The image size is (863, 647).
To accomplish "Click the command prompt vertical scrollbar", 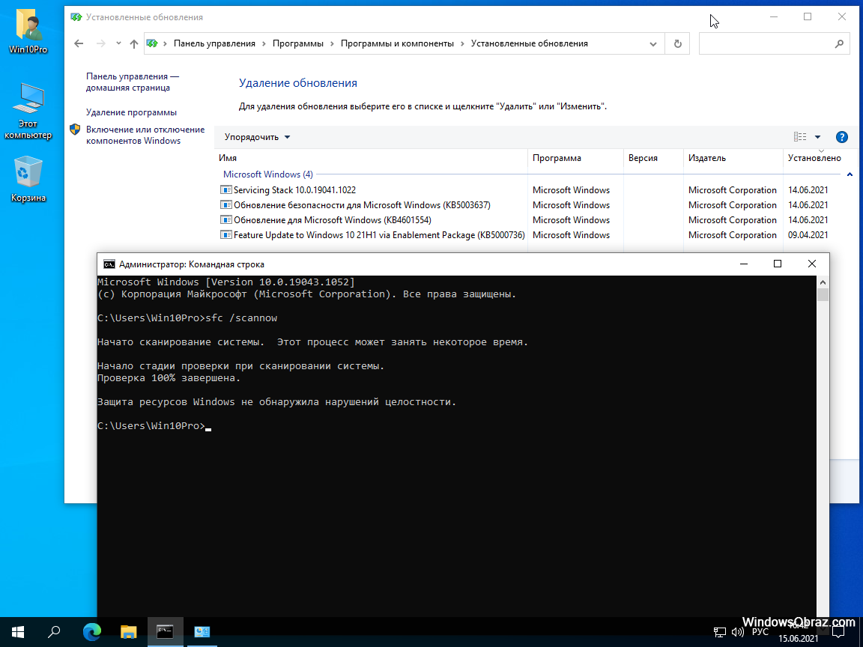I will (823, 449).
